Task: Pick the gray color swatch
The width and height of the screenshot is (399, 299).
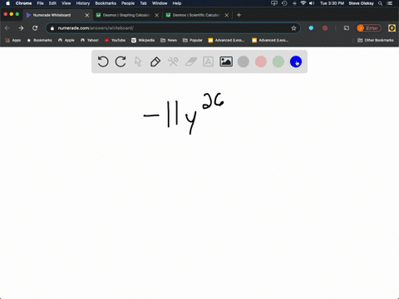Action: click(x=244, y=61)
